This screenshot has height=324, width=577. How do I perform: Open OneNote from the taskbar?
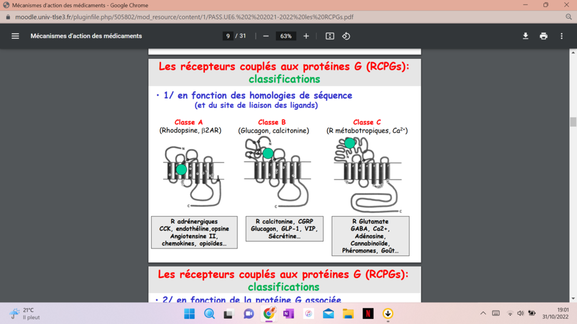pyautogui.click(x=288, y=314)
